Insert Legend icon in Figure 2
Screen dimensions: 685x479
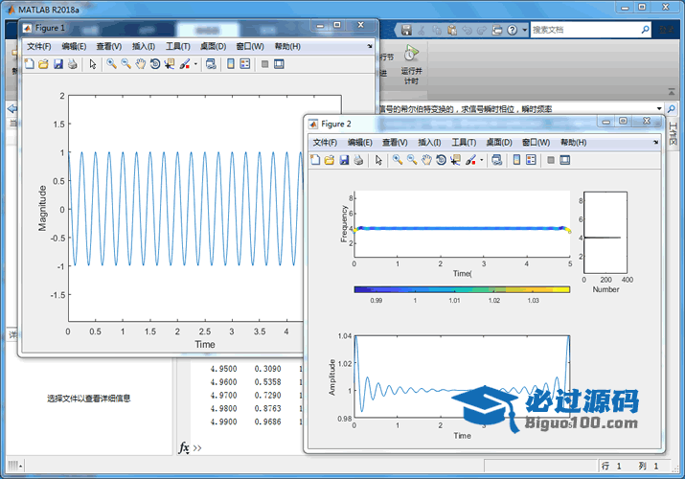pos(531,160)
